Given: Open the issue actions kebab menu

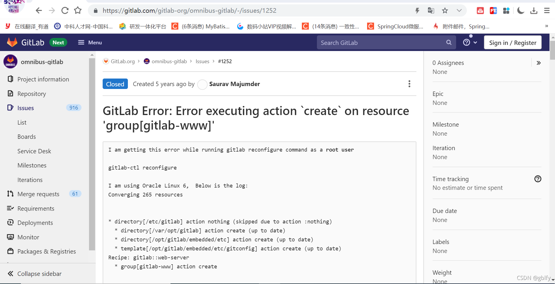Looking at the screenshot, I should tap(409, 84).
